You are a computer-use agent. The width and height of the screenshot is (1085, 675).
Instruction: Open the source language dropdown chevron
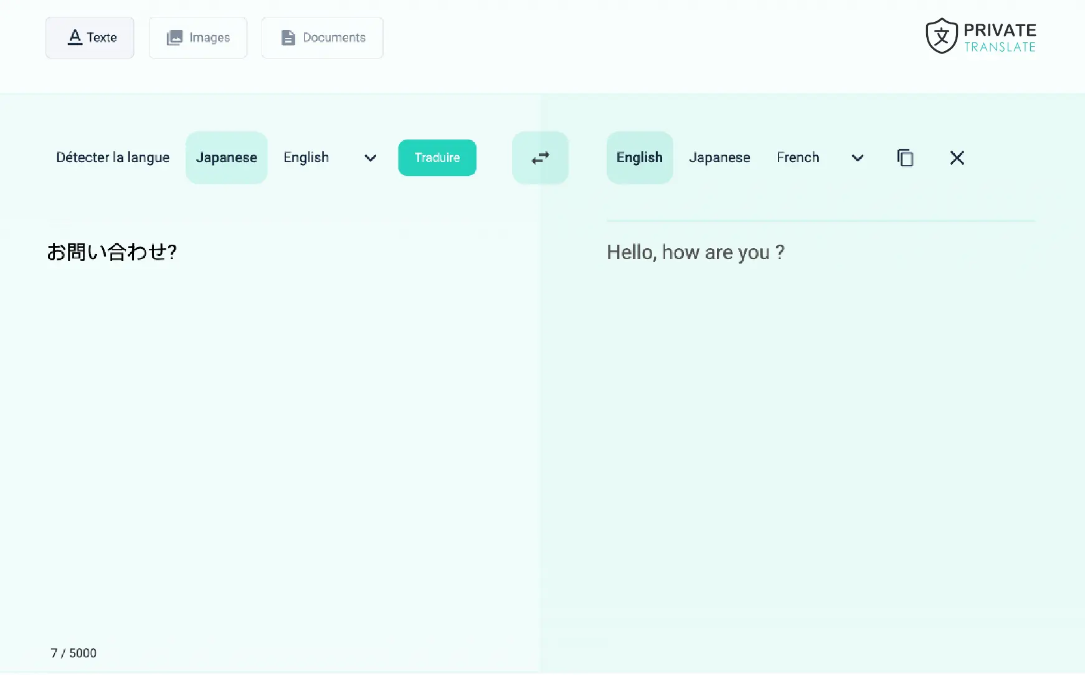[369, 158]
